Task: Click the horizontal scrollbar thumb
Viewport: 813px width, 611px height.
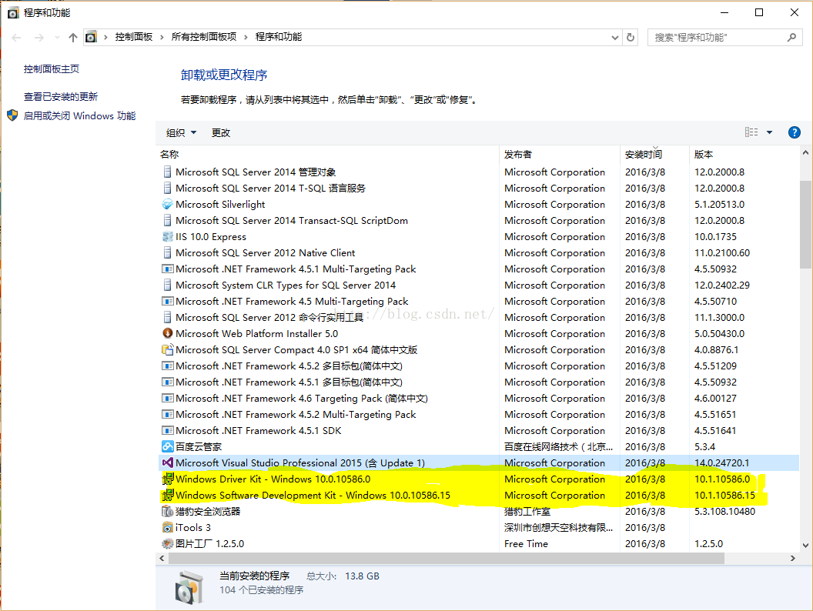Action: pyautogui.click(x=446, y=558)
